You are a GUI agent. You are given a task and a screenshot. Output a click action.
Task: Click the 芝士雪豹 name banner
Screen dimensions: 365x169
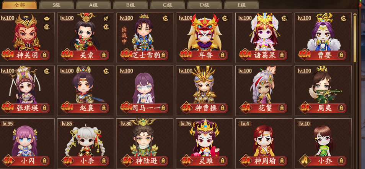[x=144, y=55]
